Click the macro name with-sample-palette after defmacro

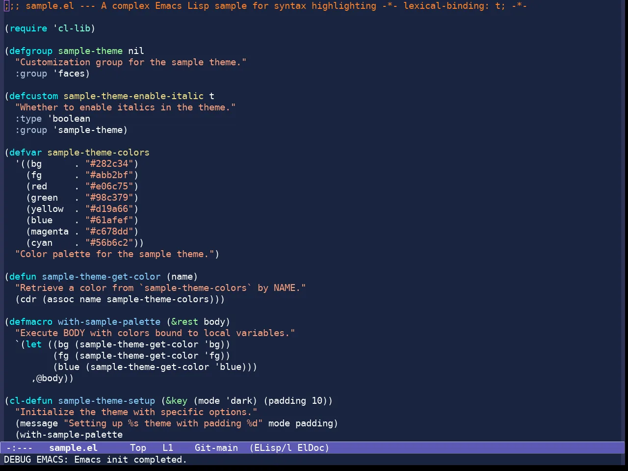(x=109, y=322)
